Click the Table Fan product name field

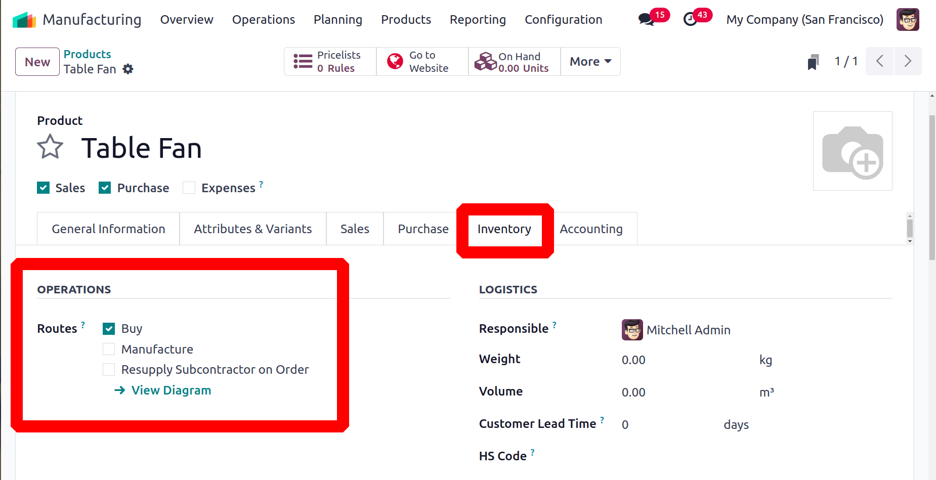point(142,148)
